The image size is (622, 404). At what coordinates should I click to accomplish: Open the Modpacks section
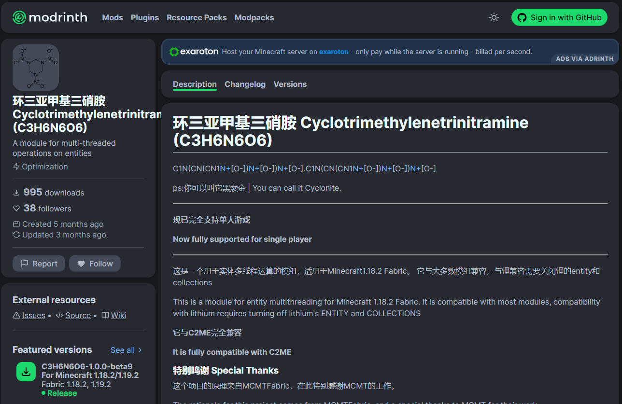(x=254, y=17)
